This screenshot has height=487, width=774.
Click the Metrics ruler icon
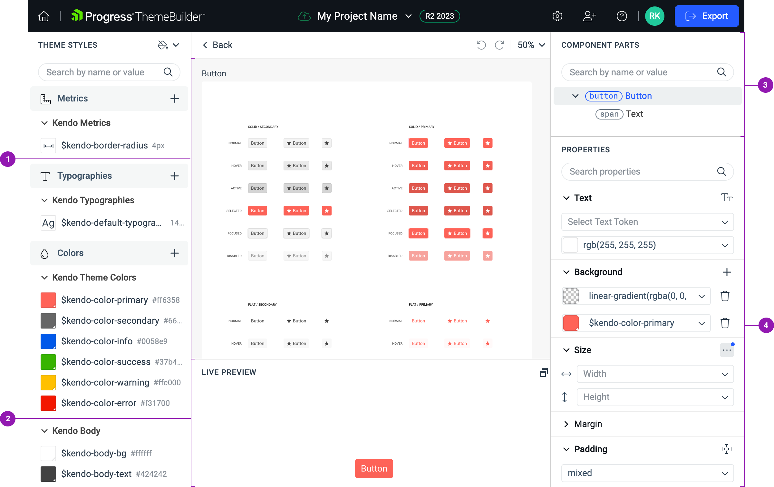click(x=45, y=99)
